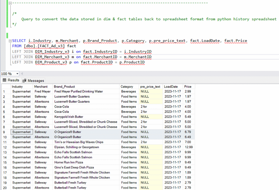Collapse the SELECT statement code block
Image resolution: width=279 pixels, height=190 pixels.
[10, 41]
